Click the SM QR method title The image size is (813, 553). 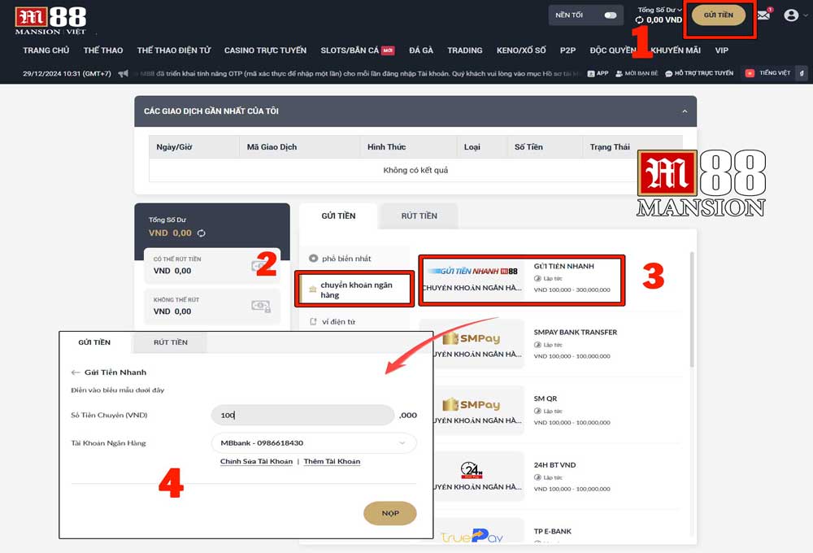coord(546,398)
